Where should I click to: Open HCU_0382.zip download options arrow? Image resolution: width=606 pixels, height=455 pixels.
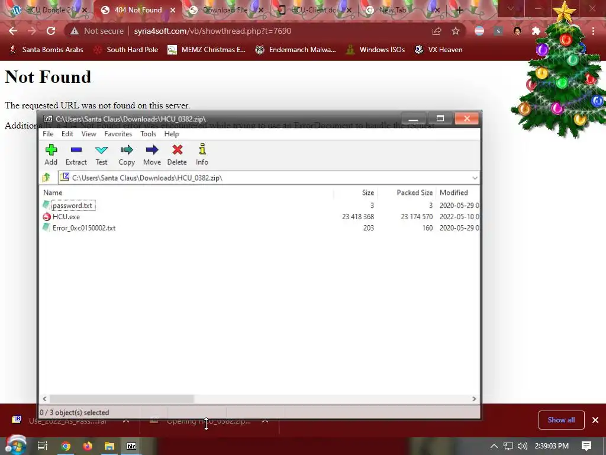pos(265,421)
